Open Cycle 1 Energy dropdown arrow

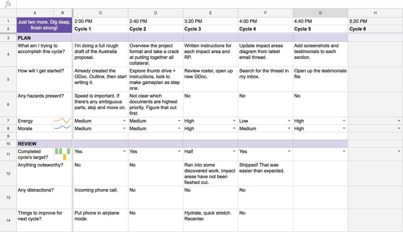(124, 121)
